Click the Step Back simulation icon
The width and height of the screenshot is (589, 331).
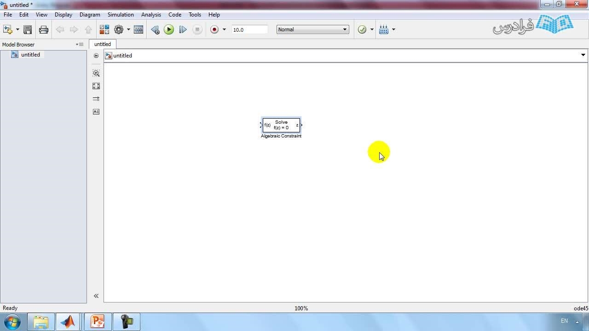(155, 29)
